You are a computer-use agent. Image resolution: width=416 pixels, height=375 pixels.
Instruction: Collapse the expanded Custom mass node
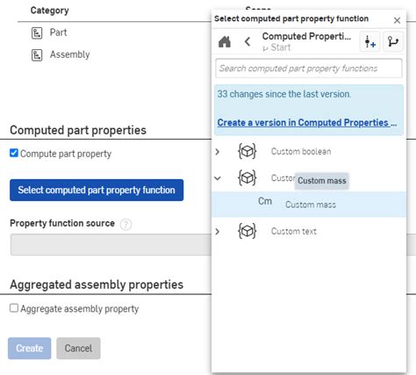(x=218, y=178)
